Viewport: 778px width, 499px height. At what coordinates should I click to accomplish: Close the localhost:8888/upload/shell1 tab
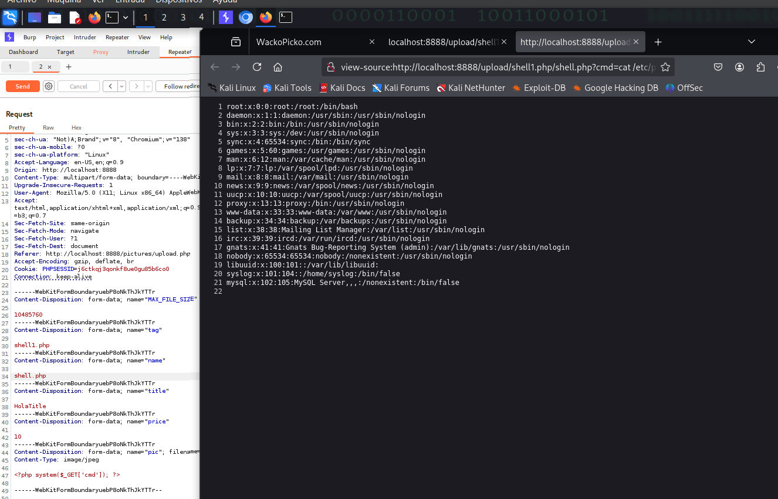click(505, 42)
